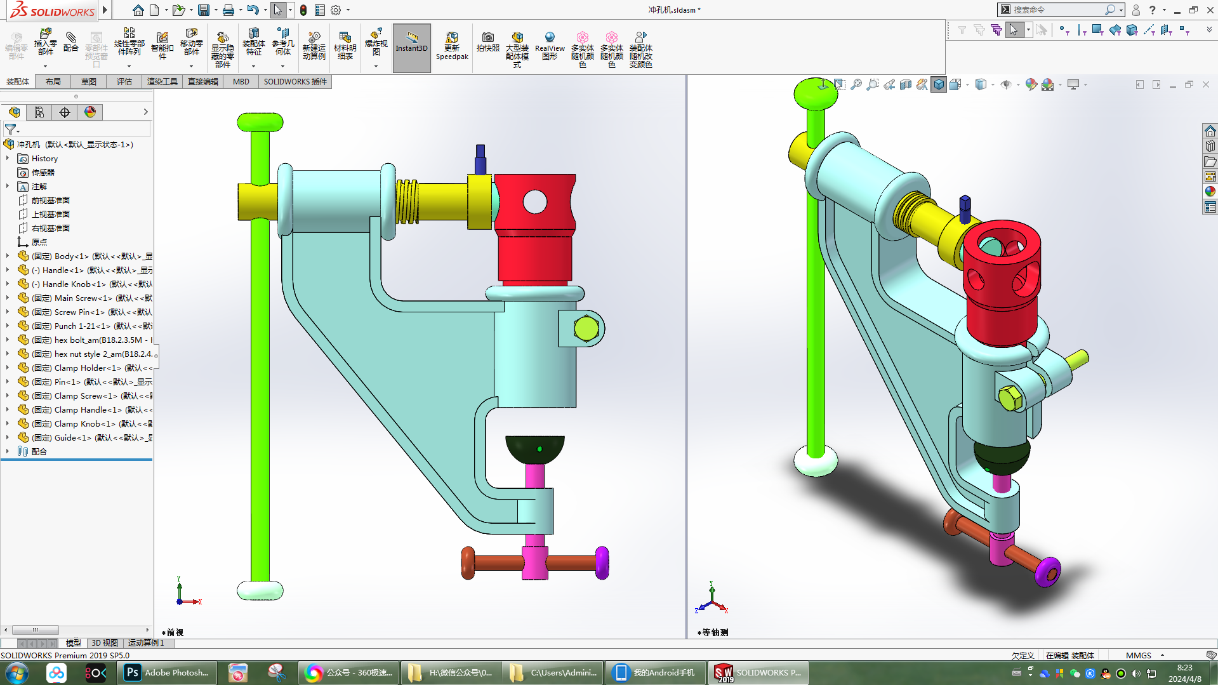Open the 评估 (Evaluate) ribbon tab

(124, 82)
